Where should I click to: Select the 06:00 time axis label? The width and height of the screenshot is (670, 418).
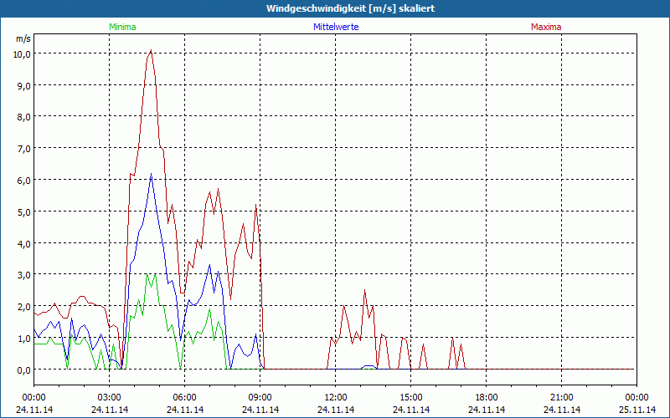184,397
